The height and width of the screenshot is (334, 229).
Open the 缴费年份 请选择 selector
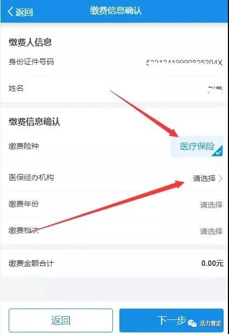(x=211, y=205)
